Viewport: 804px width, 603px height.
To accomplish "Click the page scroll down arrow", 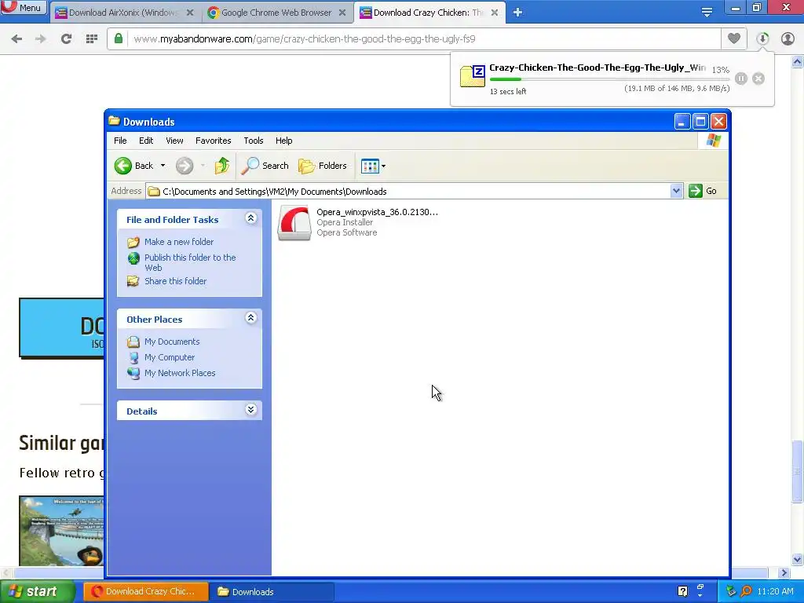I will [797, 559].
